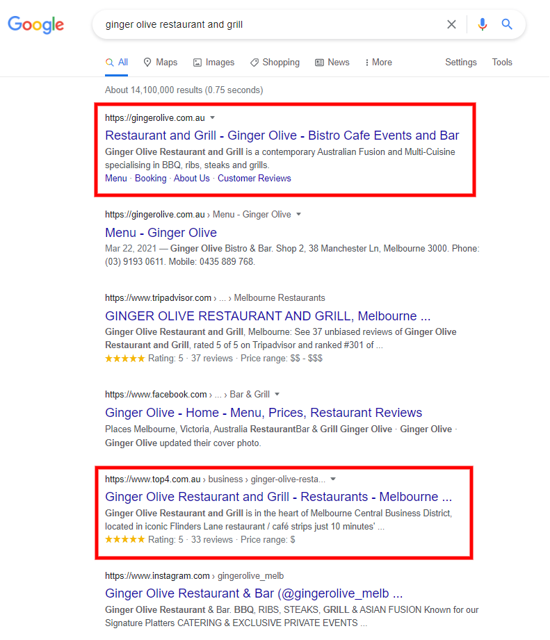550x640 pixels.
Task: Expand dropdown arrow beside top4.com.au result URL
Action: click(333, 479)
